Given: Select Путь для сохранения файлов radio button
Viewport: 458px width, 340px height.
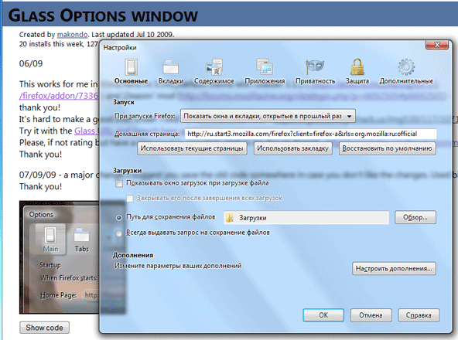Looking at the screenshot, I should coord(119,218).
